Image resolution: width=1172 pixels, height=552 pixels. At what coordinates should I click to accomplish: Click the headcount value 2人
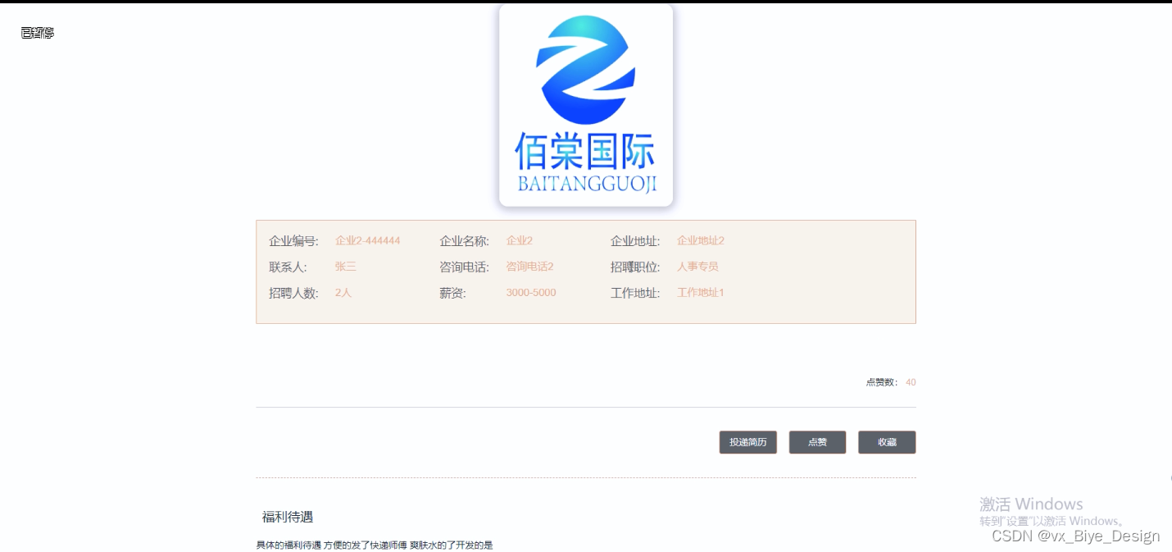[343, 292]
